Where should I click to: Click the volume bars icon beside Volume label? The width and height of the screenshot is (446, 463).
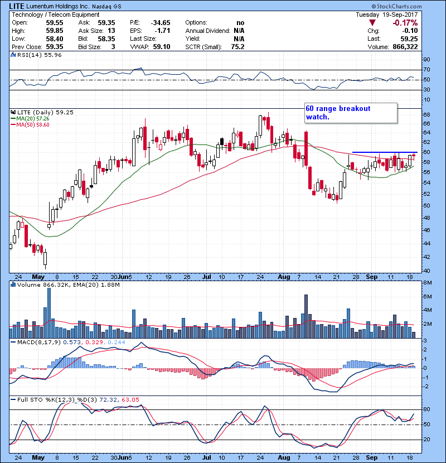13,284
